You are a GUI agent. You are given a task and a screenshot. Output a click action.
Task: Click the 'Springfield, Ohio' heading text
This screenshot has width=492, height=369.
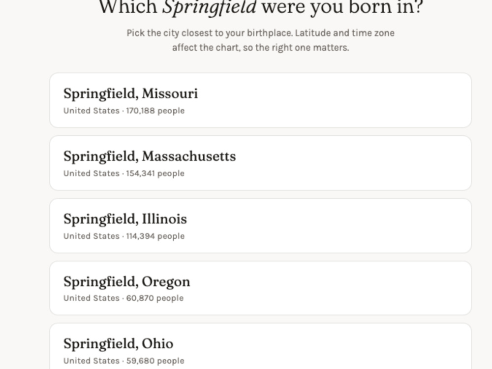click(x=118, y=344)
